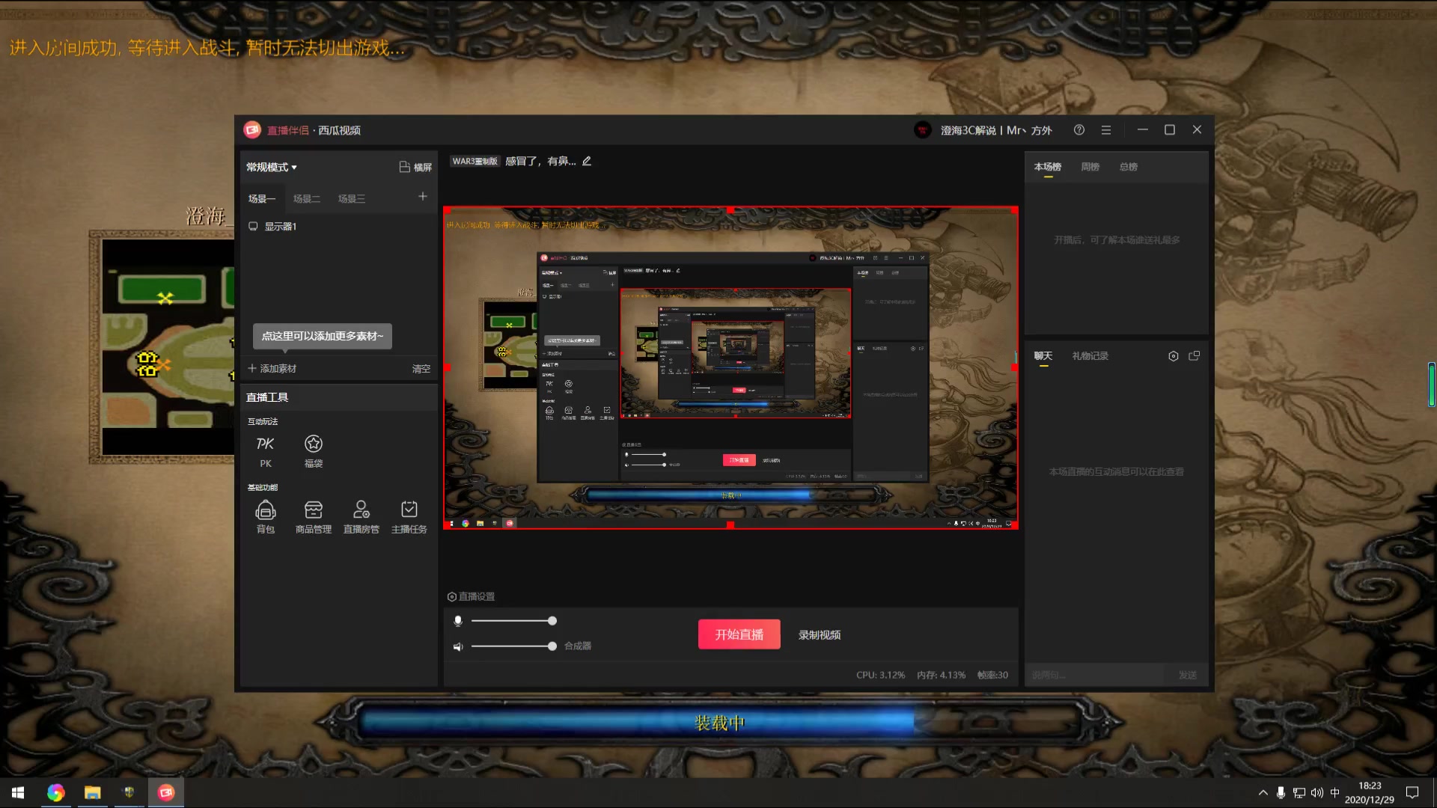The height and width of the screenshot is (808, 1437).
Task: Switch to 本场榜 ranking tab
Action: tap(1048, 167)
